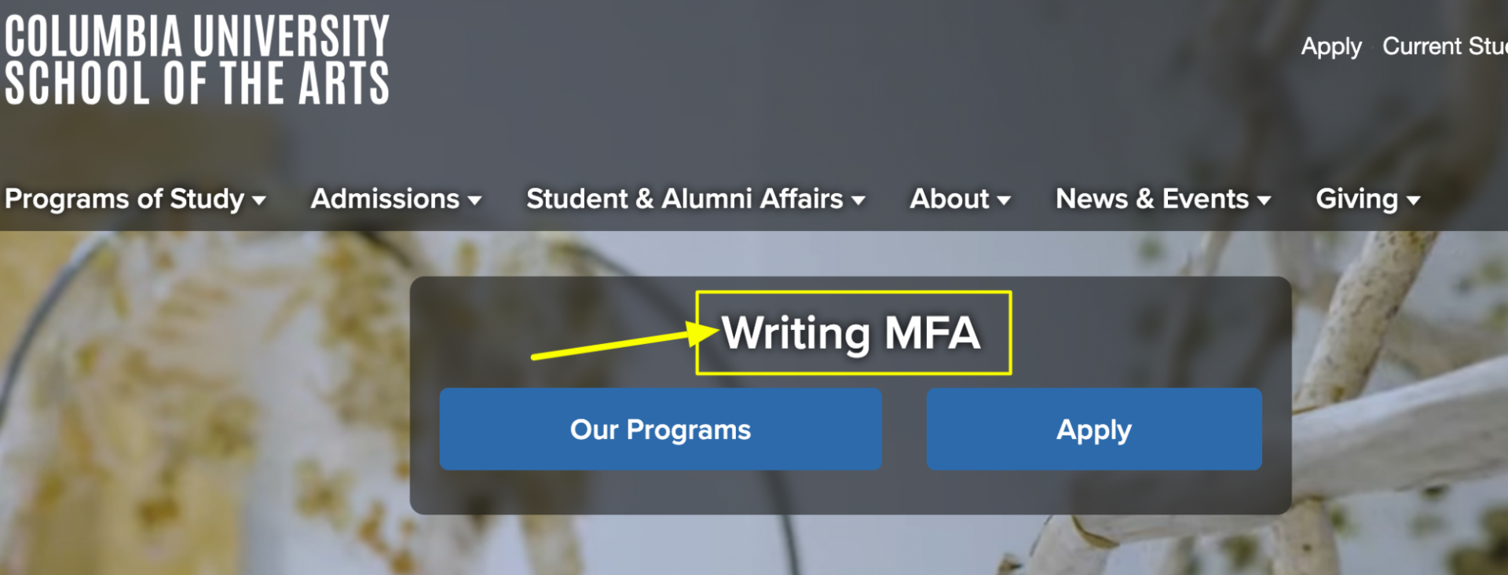Click the Current Students link
This screenshot has height=575, width=1508.
(1445, 47)
